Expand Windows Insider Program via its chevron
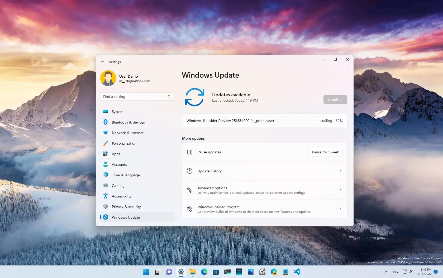The image size is (443, 278). (x=341, y=209)
